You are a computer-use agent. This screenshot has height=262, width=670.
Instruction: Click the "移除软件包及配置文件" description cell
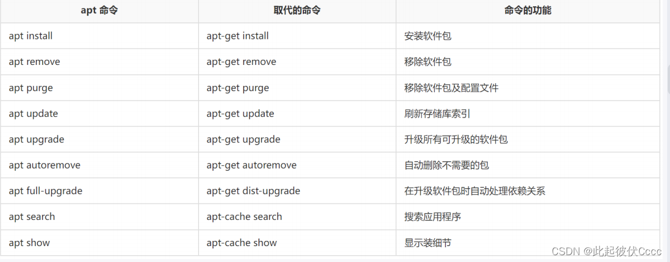pos(451,88)
